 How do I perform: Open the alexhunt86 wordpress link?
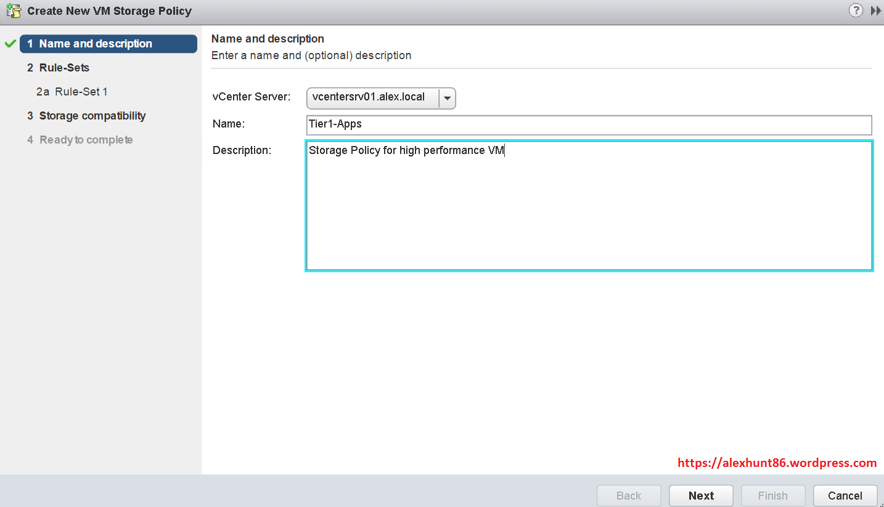click(x=777, y=463)
